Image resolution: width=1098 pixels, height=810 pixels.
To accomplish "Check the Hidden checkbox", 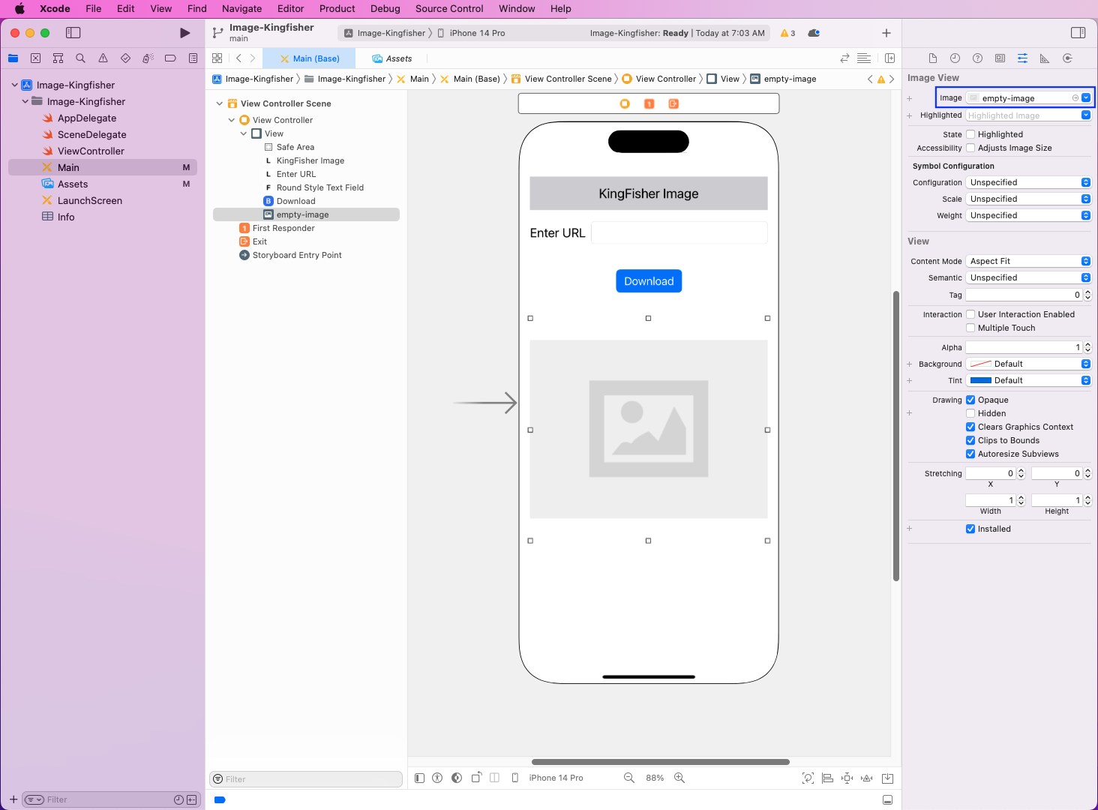I will [x=970, y=413].
